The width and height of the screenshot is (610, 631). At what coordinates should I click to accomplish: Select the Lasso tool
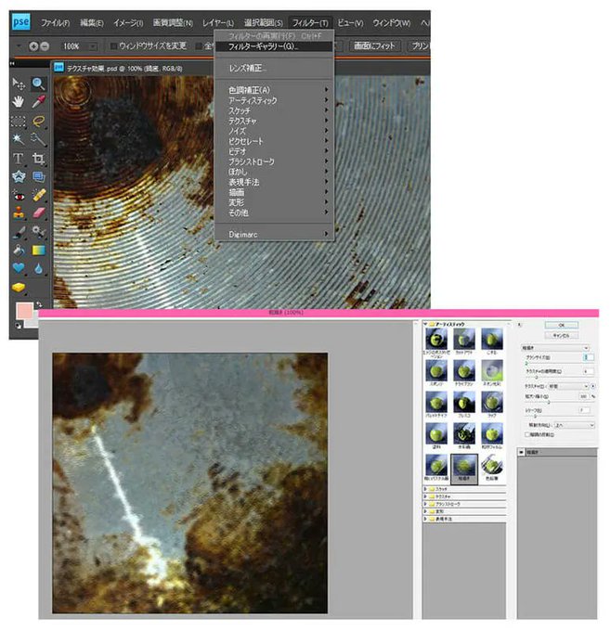[x=38, y=122]
